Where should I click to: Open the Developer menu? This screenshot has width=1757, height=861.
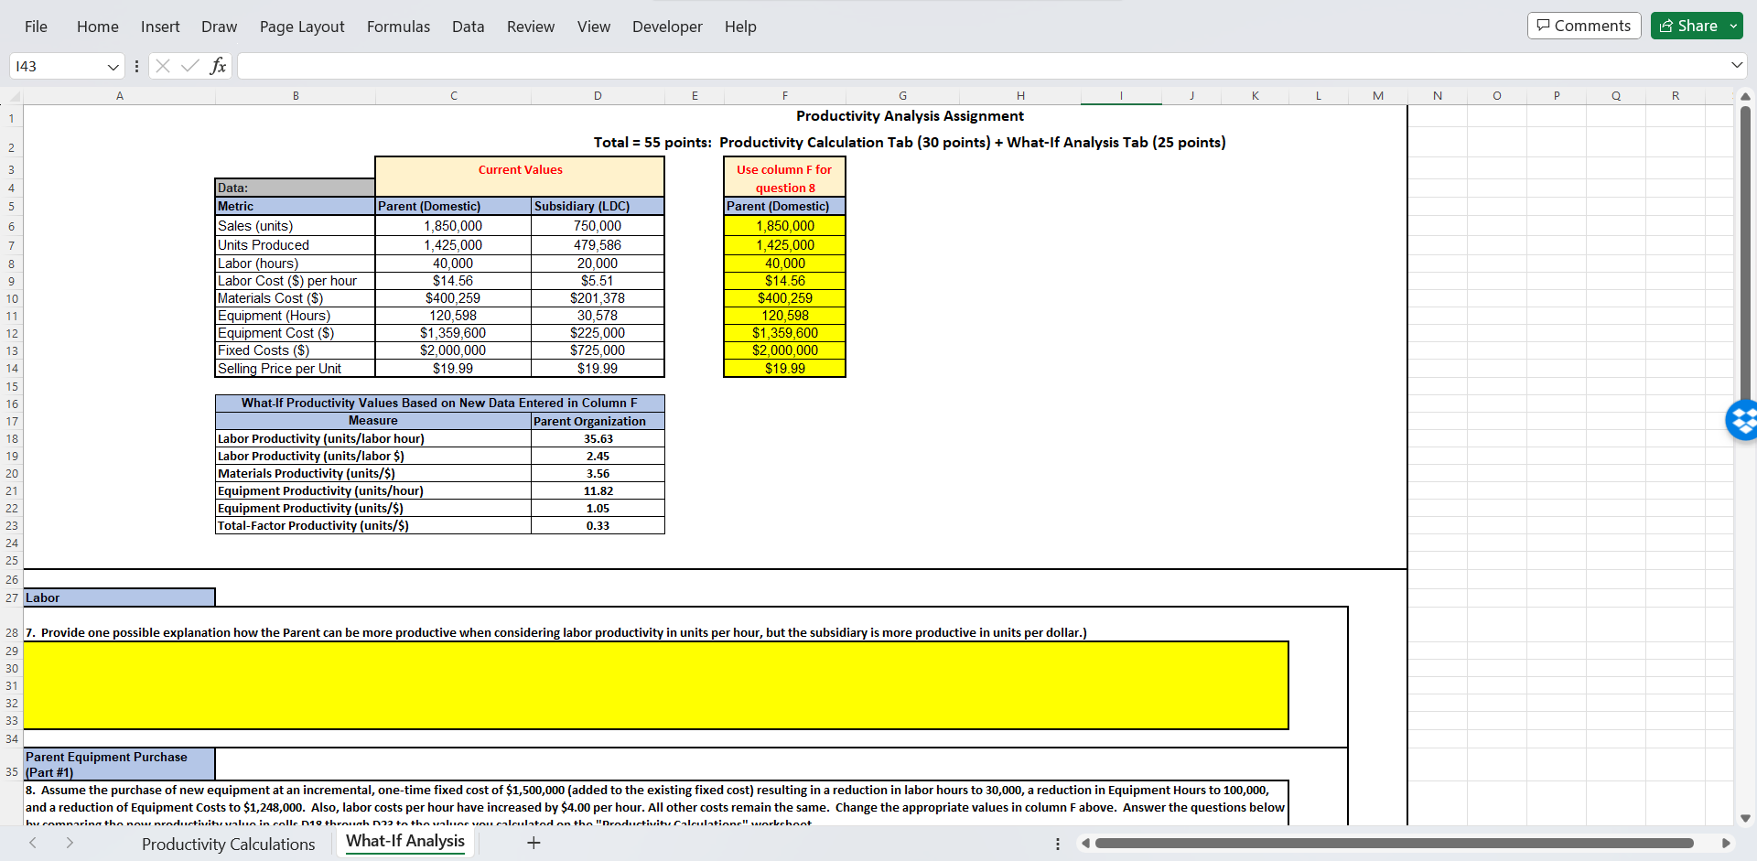pyautogui.click(x=667, y=27)
